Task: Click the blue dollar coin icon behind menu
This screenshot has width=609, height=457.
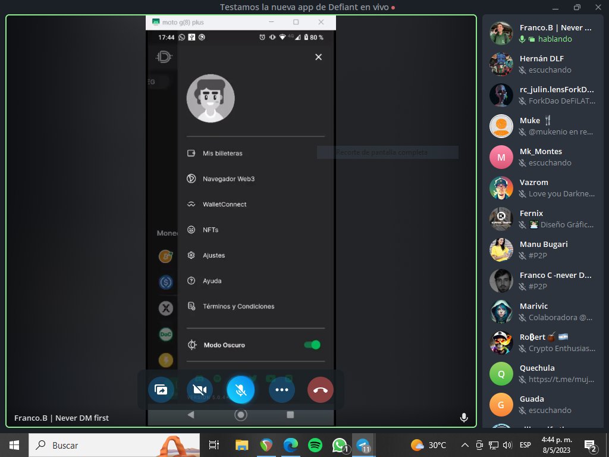Action: (x=166, y=282)
